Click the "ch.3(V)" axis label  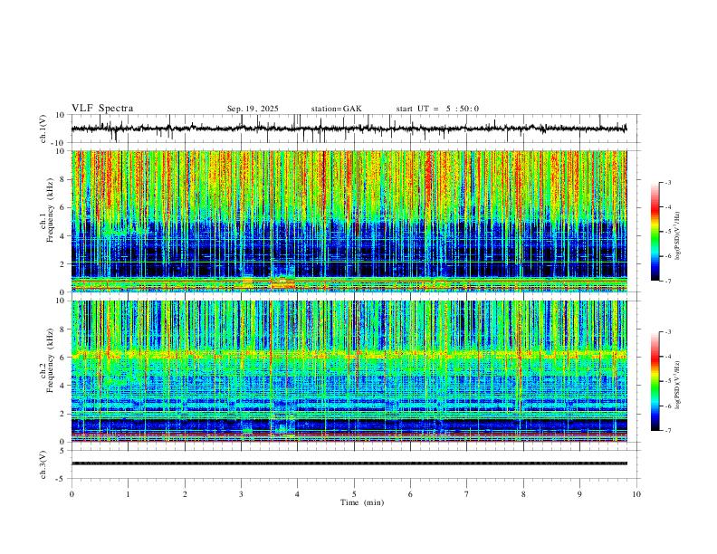(43, 465)
